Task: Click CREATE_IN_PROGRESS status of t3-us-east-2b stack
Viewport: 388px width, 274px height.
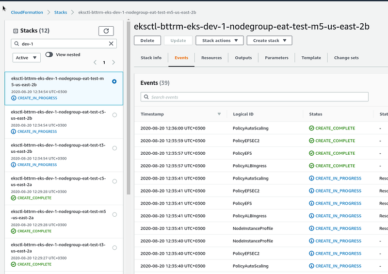Action: point(37,164)
